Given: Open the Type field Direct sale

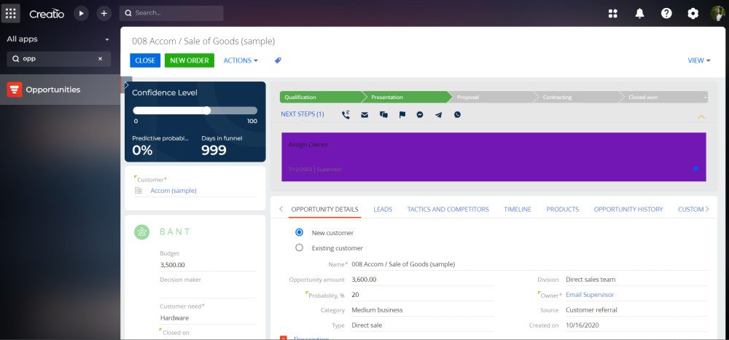Looking at the screenshot, I should (422, 325).
